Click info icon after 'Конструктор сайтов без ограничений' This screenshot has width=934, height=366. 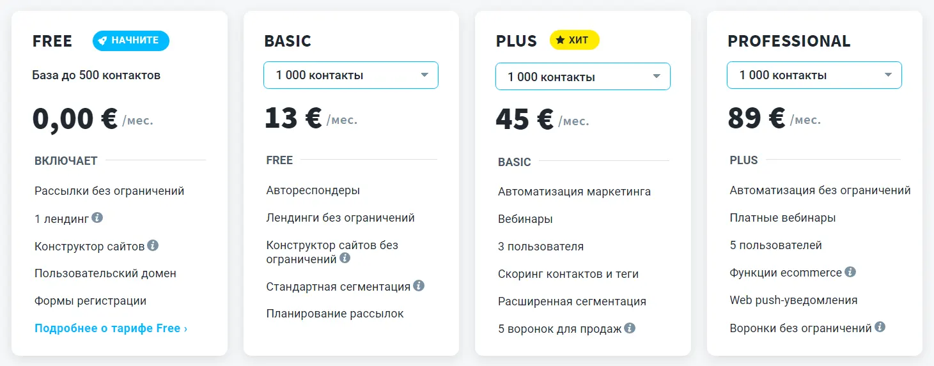pos(345,258)
